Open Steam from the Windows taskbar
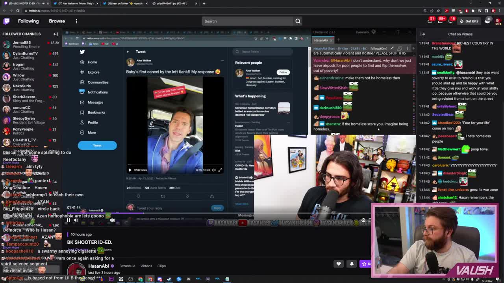The height and width of the screenshot is (283, 504). [169, 279]
